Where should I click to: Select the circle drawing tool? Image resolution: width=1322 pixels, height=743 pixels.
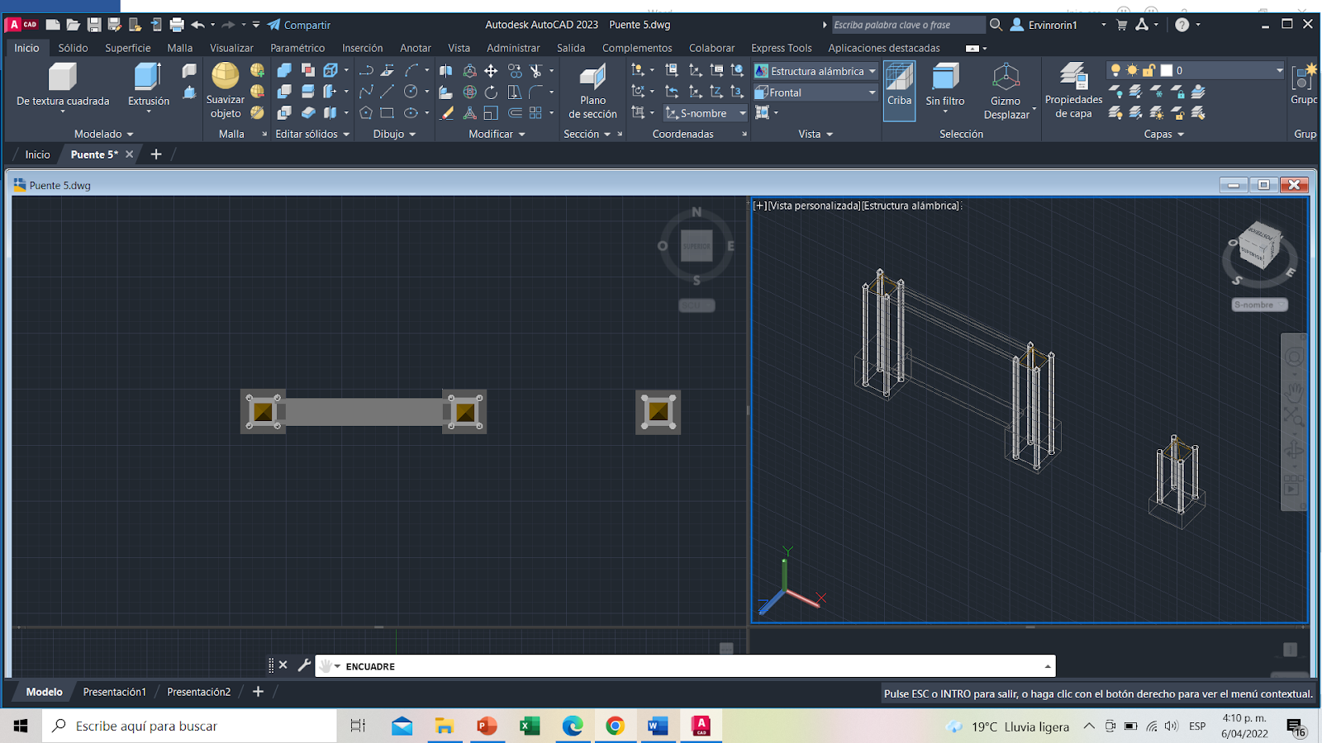(411, 92)
